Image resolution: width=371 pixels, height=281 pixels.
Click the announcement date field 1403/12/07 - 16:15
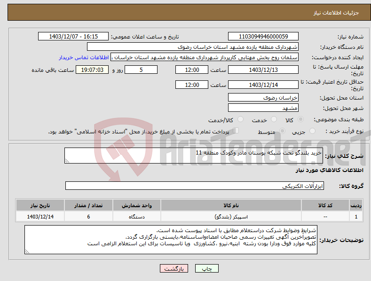[73, 37]
